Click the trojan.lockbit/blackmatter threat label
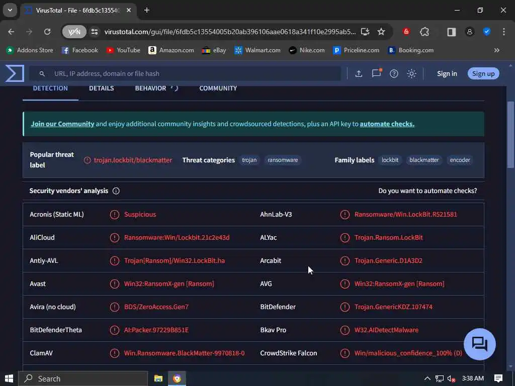Viewport: 515px width, 386px height. click(x=133, y=160)
